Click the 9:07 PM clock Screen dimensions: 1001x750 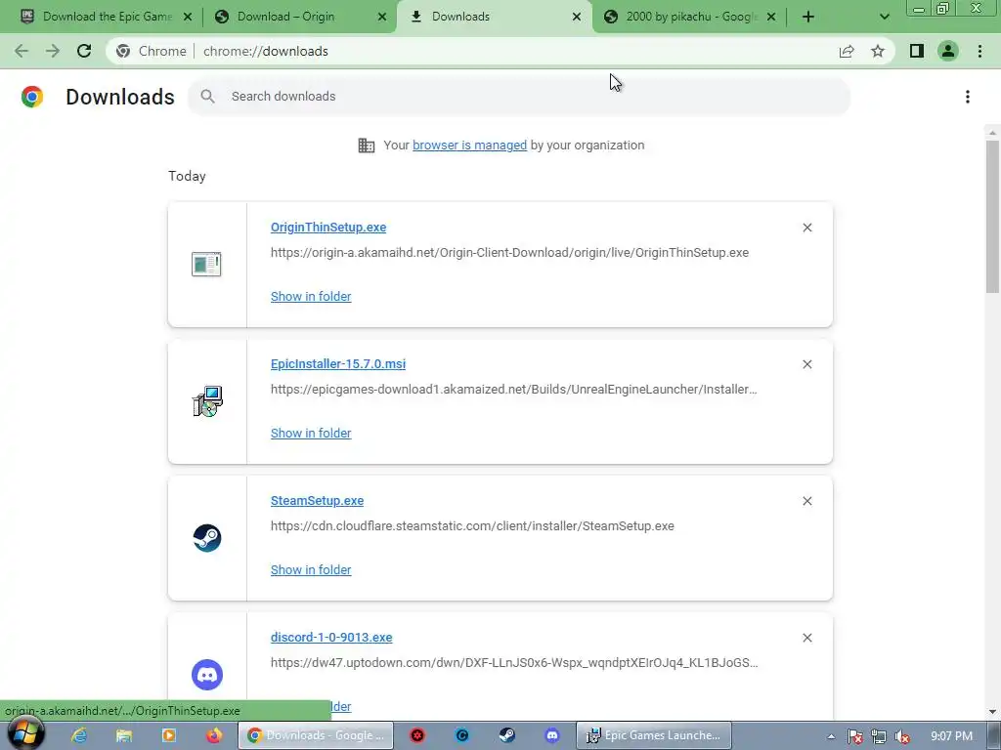tap(951, 736)
